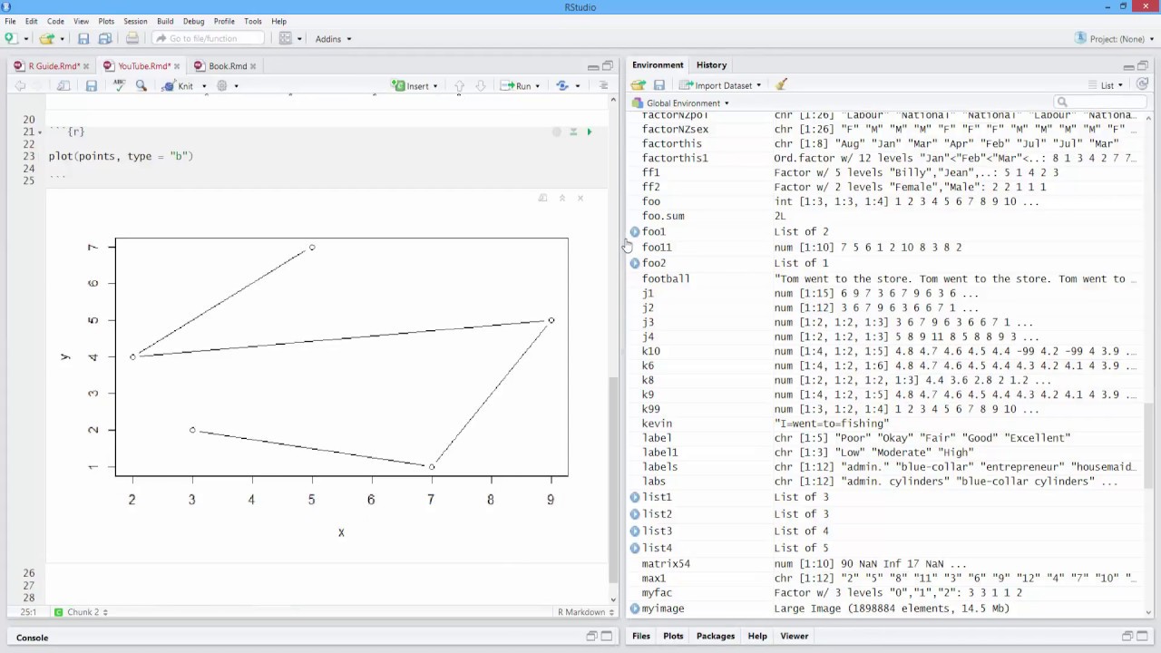This screenshot has width=1161, height=653.
Task: Switch to the lower Plots pane tab
Action: (x=673, y=637)
